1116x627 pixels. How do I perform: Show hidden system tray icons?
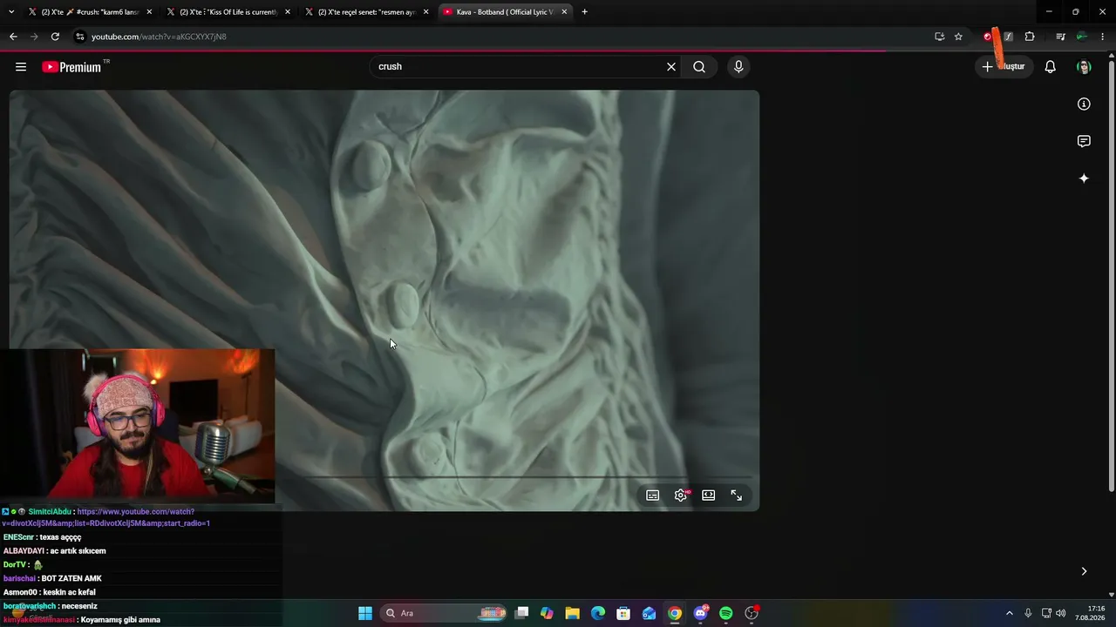[1010, 613]
